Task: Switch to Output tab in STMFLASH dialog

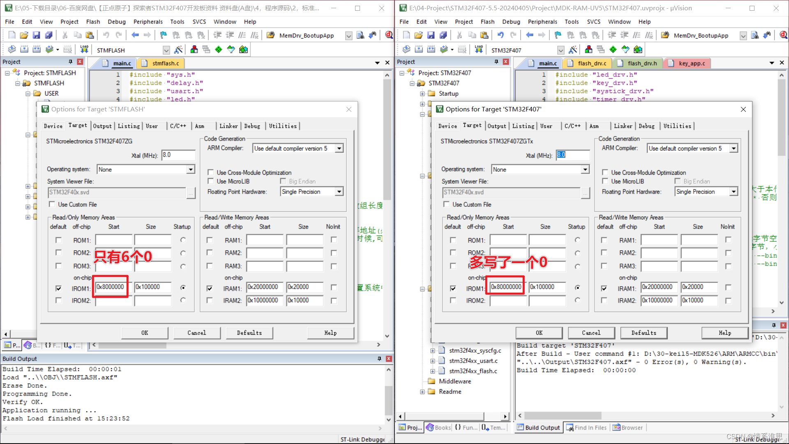Action: point(102,126)
